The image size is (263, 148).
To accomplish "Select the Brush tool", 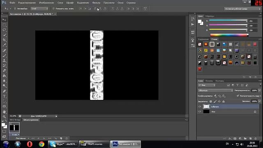I will click(x=5, y=55).
